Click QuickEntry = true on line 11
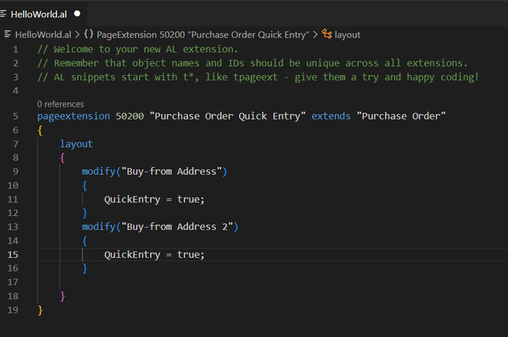Image resolution: width=508 pixels, height=337 pixels. (154, 199)
